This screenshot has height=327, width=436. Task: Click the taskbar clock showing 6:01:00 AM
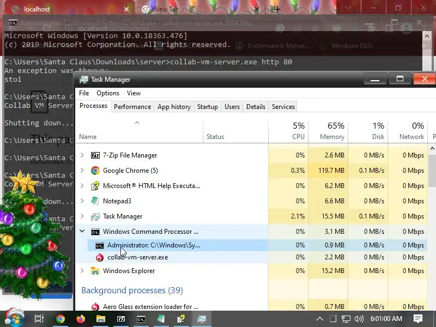386,319
